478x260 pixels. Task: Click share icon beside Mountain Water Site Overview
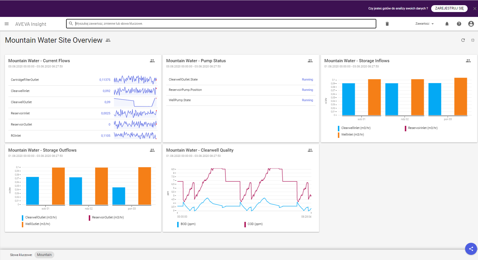[108, 40]
